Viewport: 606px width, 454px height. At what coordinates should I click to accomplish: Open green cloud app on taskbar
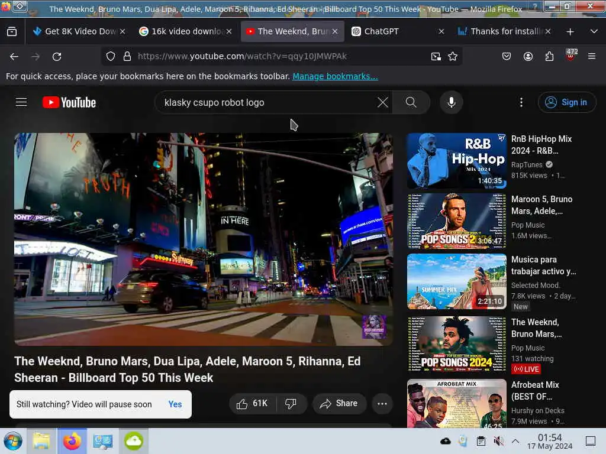coord(134,441)
